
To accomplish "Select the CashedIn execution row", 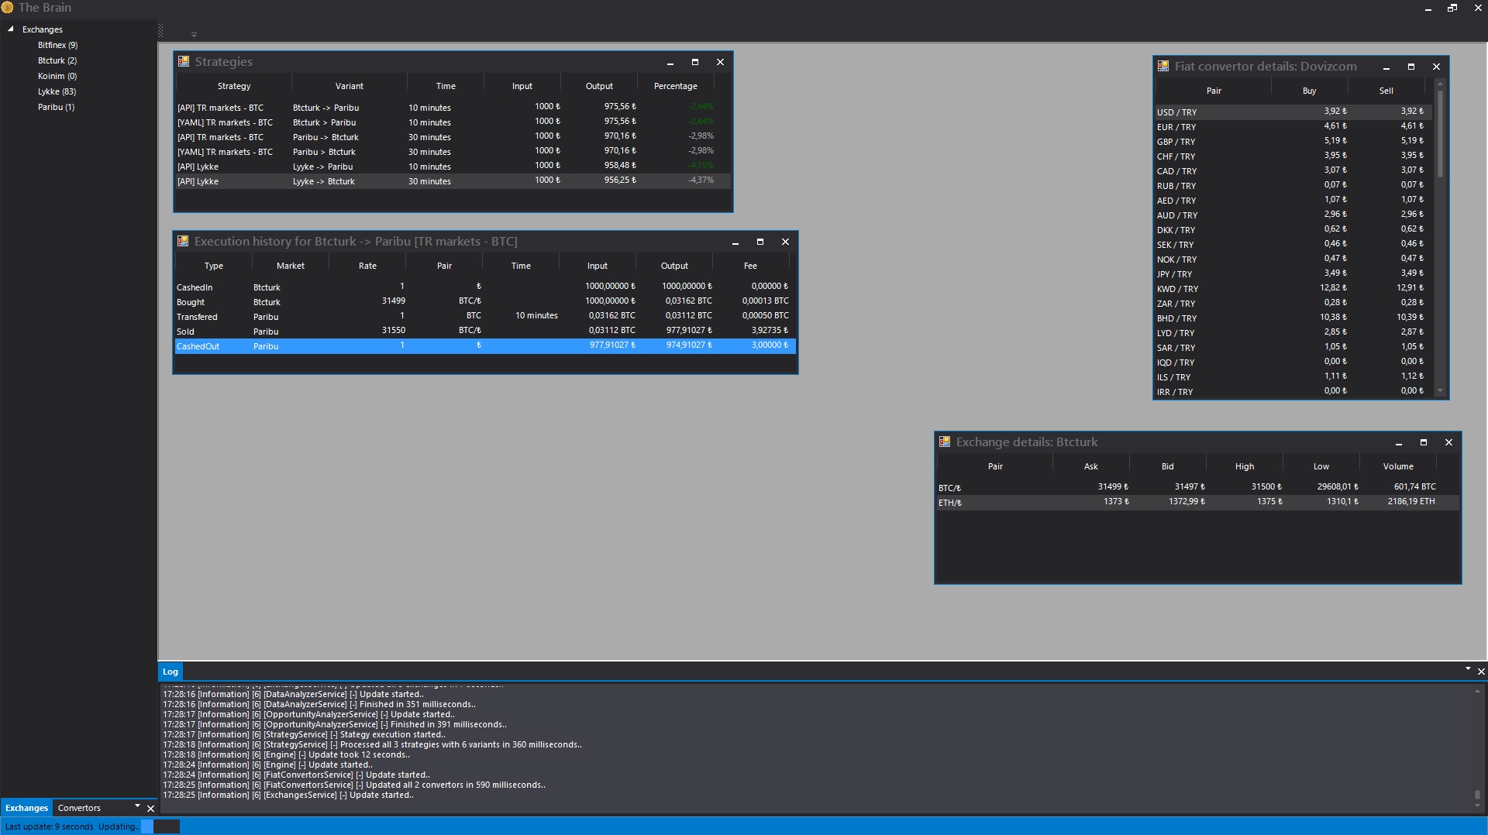I will (485, 287).
